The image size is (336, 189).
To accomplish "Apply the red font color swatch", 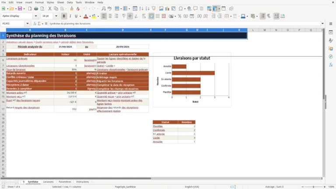I will click(86, 16).
